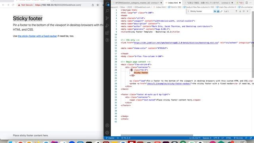Click the sync changes icon in status bar

tap(118, 138)
